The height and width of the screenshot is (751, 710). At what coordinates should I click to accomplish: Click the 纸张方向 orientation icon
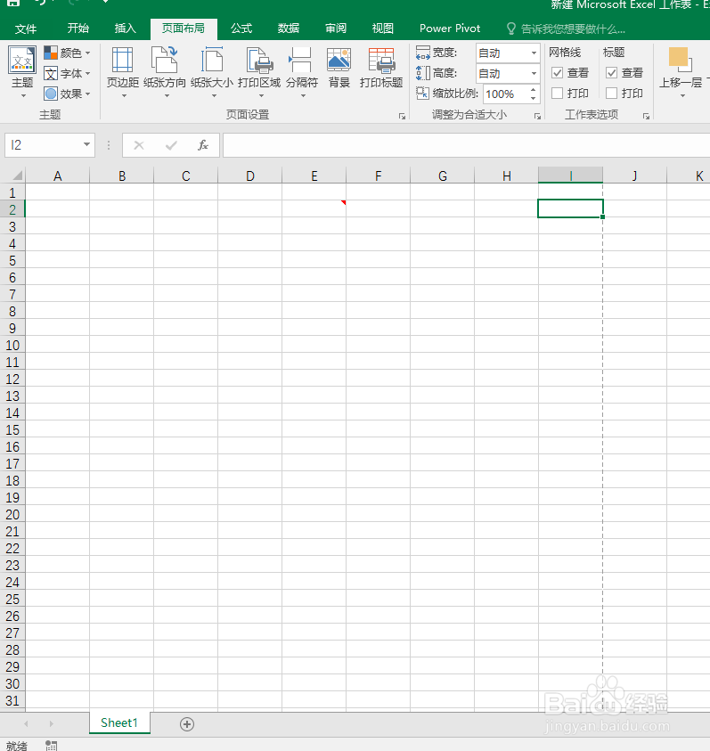(165, 61)
